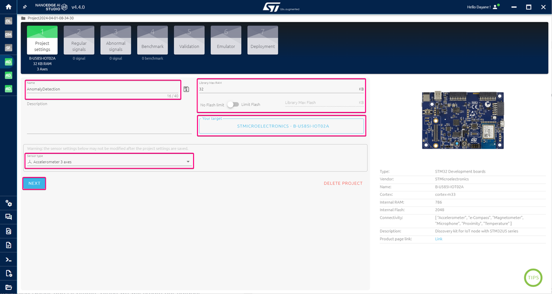Click the Internal RAM value 786
552x294 pixels.
tap(438, 202)
